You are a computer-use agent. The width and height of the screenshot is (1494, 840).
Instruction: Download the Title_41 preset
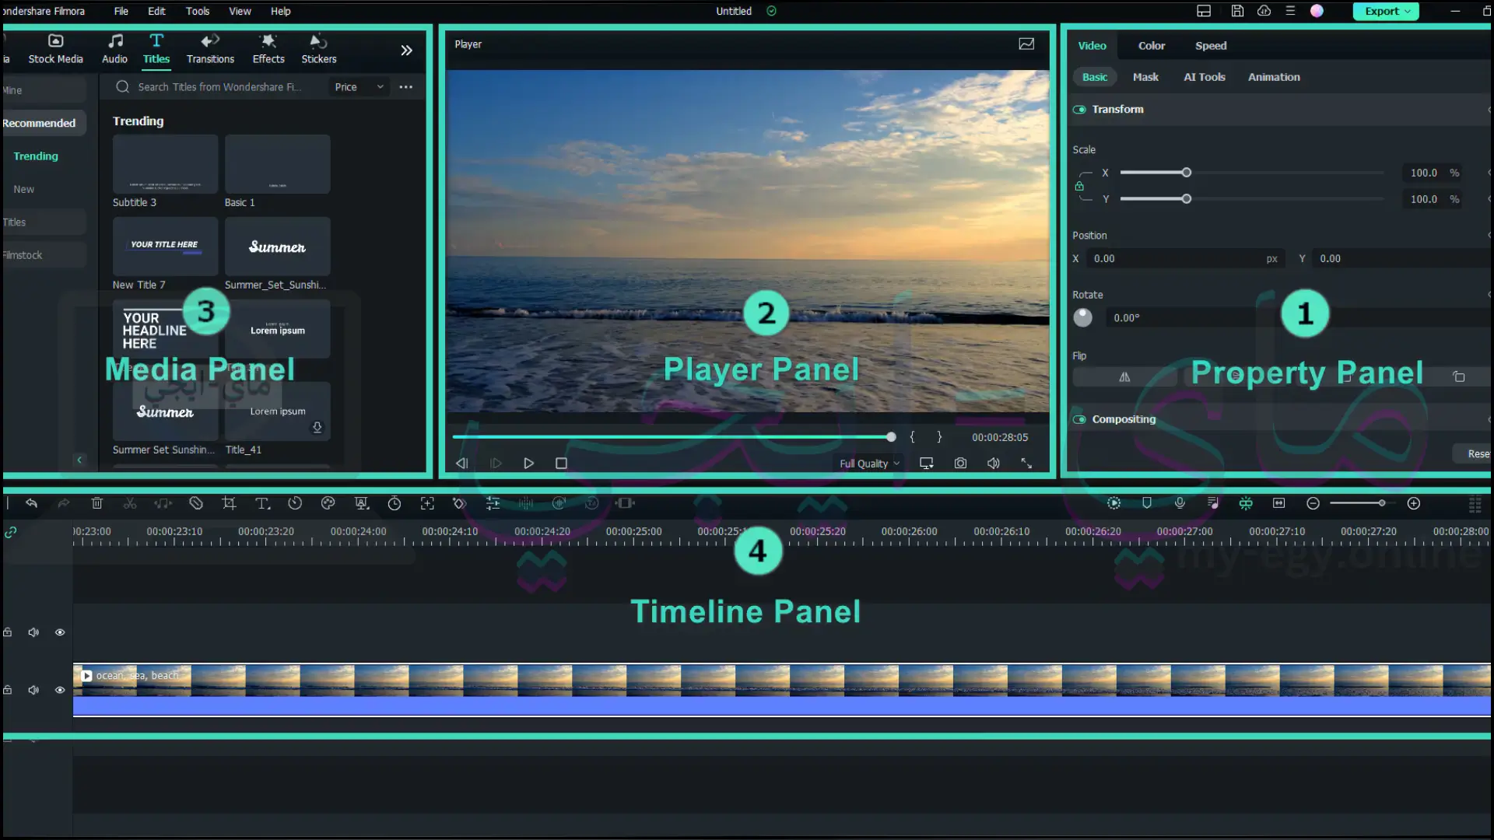[x=317, y=428]
